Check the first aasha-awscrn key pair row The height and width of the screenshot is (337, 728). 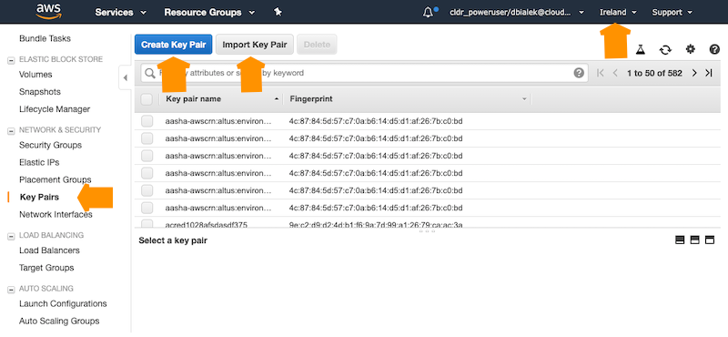coord(147,121)
